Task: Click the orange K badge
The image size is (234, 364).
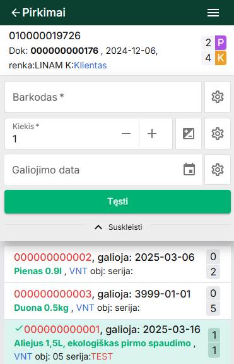Action: pos(221,58)
